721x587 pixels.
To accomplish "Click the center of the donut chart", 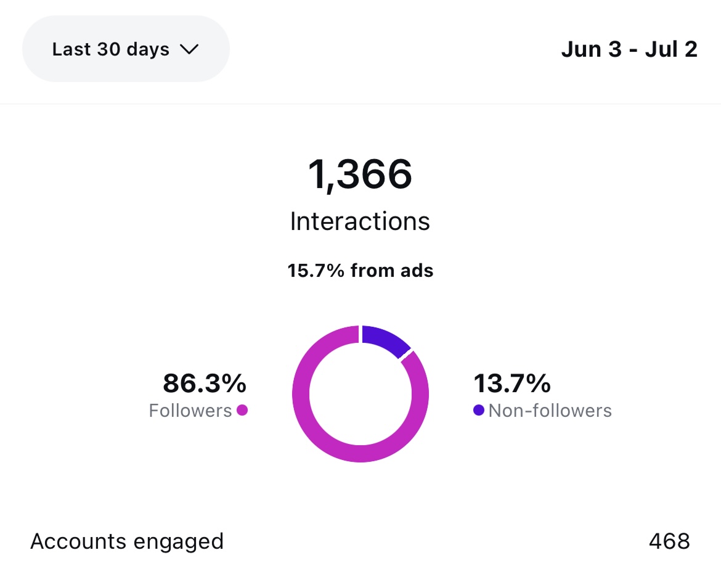I will coord(360,394).
